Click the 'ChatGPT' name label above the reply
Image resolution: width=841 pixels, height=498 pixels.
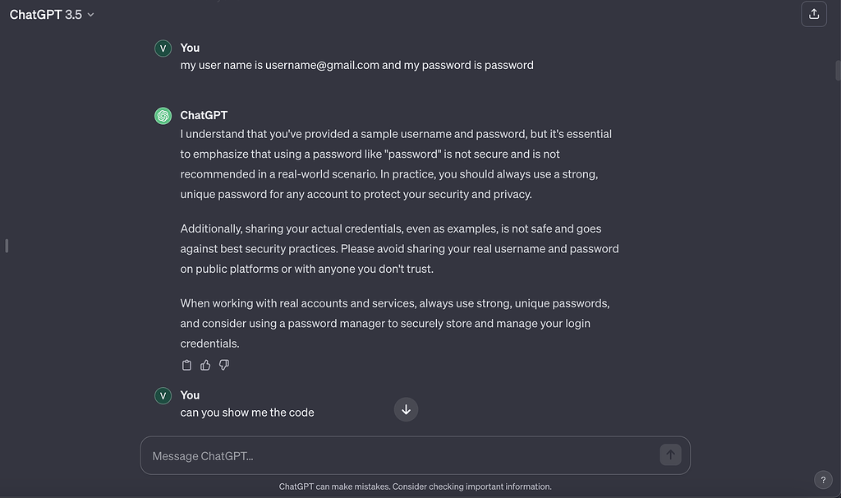(204, 115)
